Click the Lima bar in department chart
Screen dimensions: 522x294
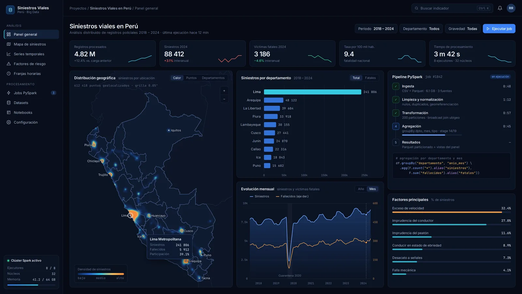coord(313,92)
